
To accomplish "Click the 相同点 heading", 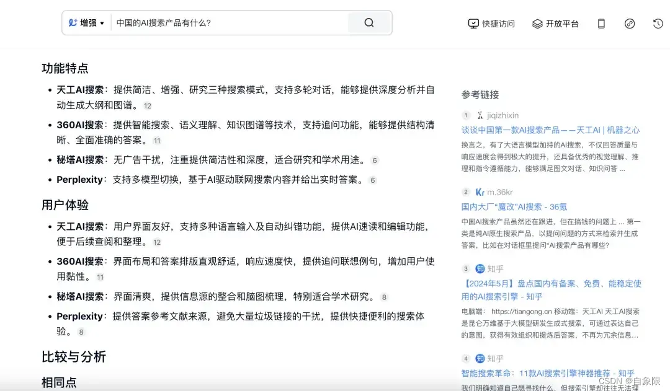I will point(59,382).
